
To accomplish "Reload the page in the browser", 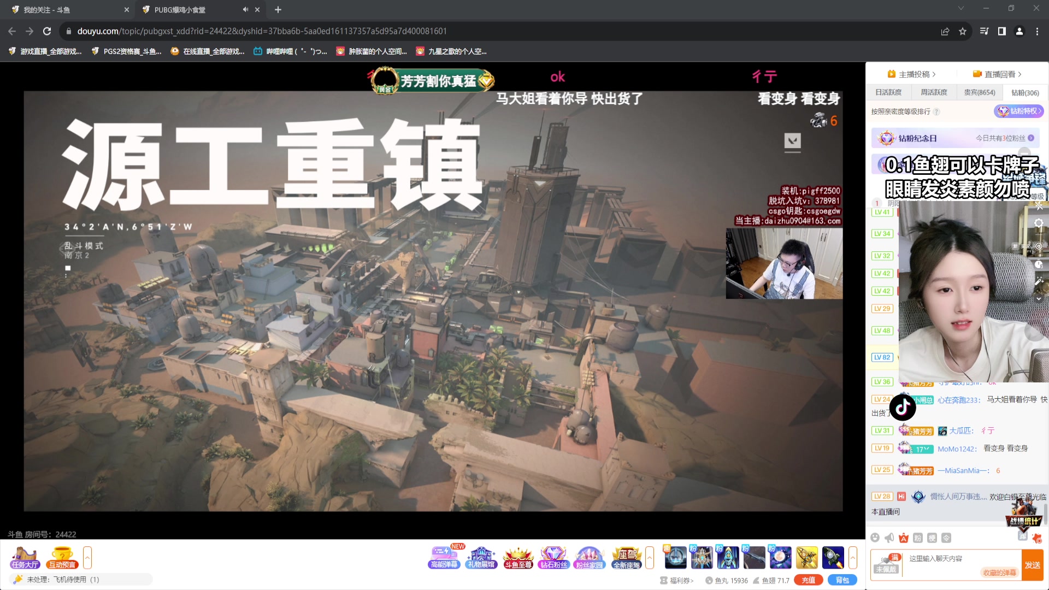I will (x=47, y=31).
